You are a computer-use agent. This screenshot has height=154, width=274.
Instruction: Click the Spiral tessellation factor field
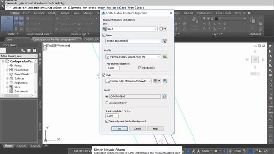pos(112,115)
